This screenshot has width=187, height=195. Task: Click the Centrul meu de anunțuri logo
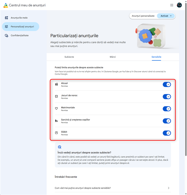(x=6, y=5)
